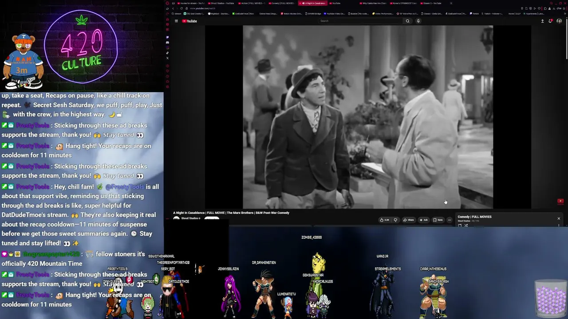The height and width of the screenshot is (319, 568).
Task: Open the 'YouTube Video Downloader' bookmark
Action: [x=334, y=14]
